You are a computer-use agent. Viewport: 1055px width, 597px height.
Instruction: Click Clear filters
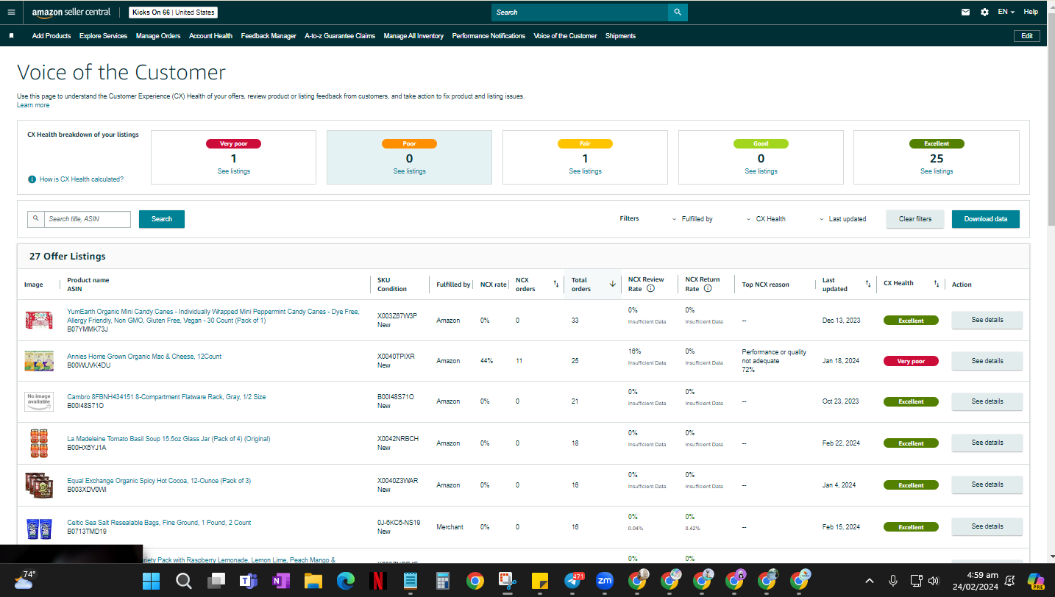(915, 219)
